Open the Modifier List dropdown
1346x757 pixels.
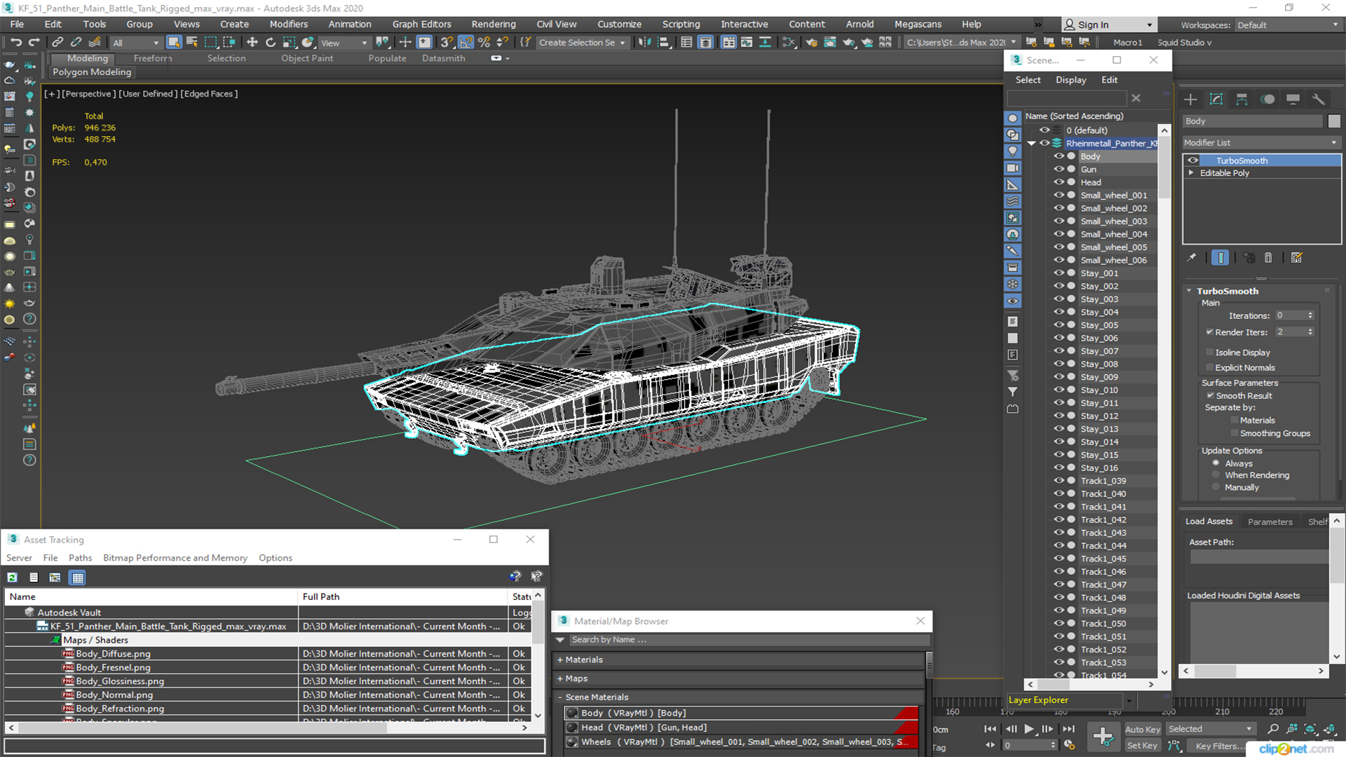[x=1260, y=142]
